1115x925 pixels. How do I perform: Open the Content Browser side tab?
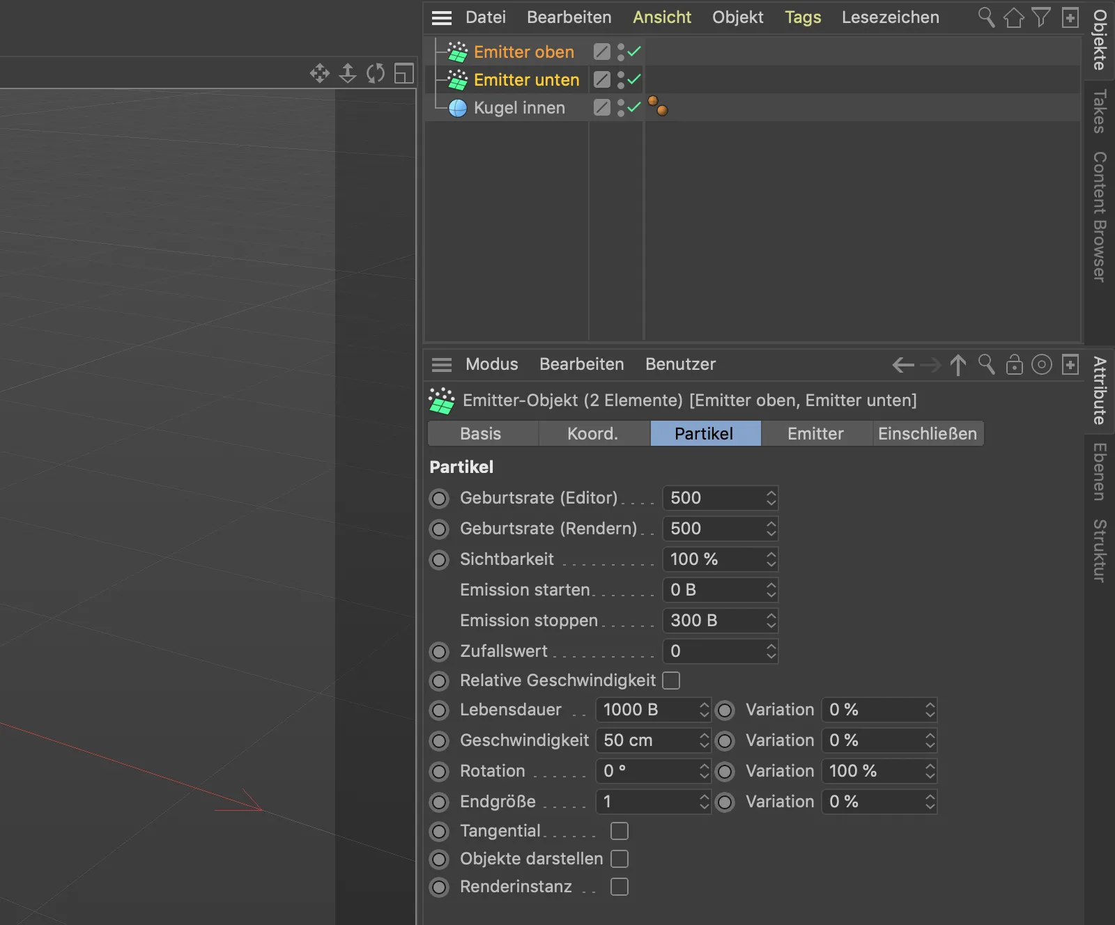pyautogui.click(x=1100, y=217)
